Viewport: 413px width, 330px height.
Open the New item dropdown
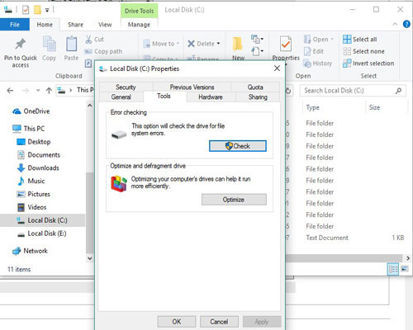click(x=257, y=39)
